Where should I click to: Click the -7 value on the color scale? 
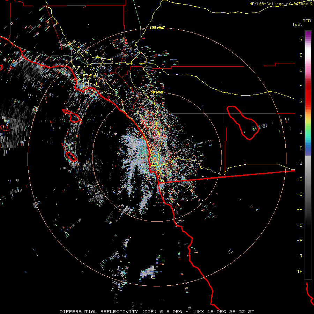[x=300, y=256]
